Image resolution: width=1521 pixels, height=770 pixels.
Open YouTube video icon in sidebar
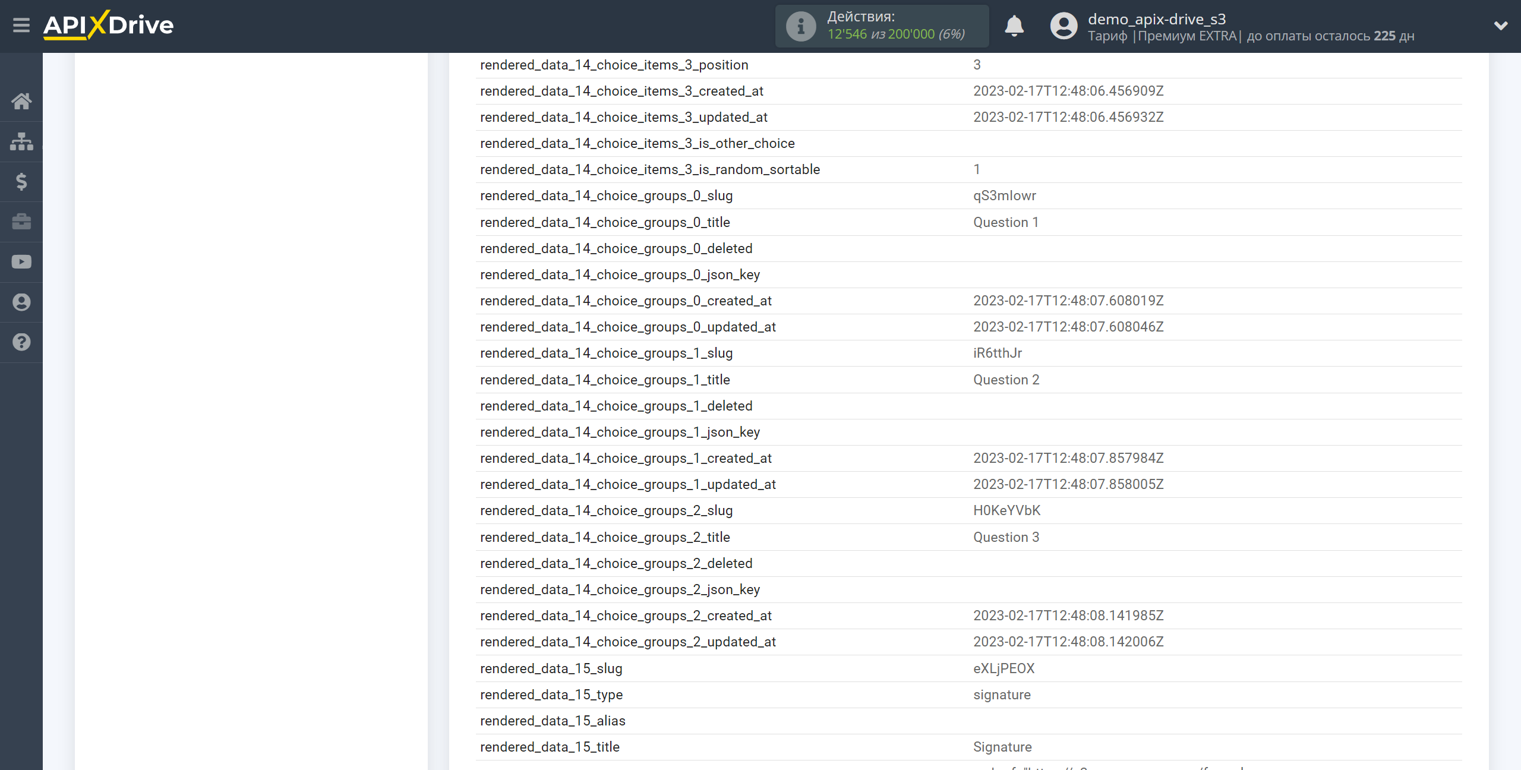[x=21, y=262]
